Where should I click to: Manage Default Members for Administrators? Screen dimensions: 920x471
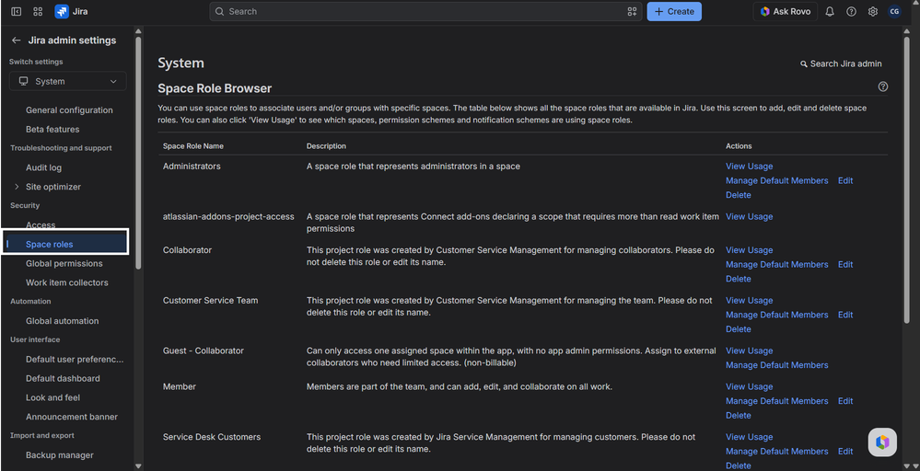coord(777,181)
